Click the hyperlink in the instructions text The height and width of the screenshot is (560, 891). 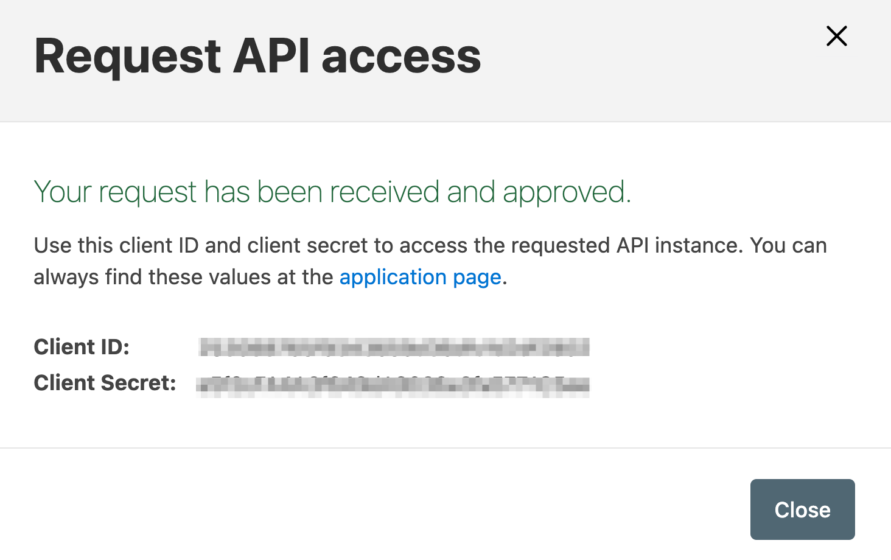[x=420, y=277]
